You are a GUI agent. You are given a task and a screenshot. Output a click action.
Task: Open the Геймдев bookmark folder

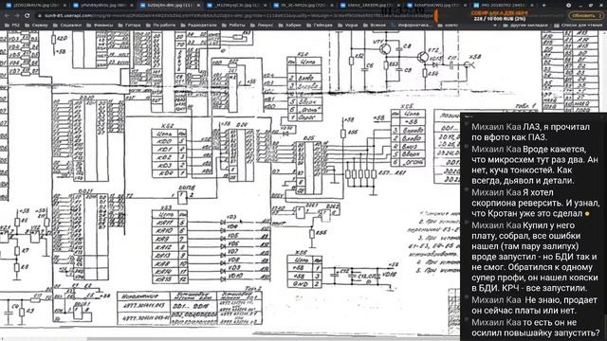320,26
